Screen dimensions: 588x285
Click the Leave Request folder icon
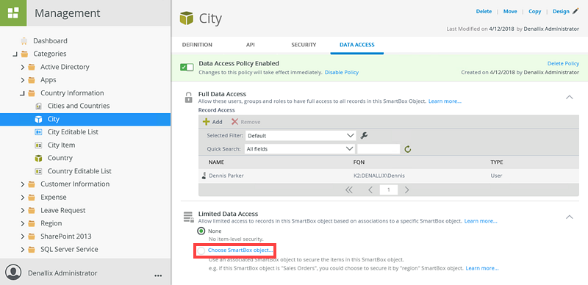click(32, 210)
